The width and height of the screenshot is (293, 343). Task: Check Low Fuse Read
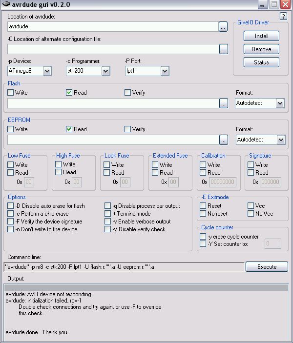11,172
